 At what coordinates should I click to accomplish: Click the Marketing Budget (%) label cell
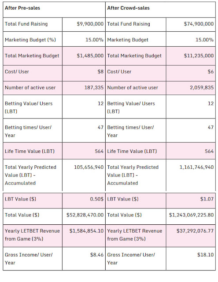(33, 40)
